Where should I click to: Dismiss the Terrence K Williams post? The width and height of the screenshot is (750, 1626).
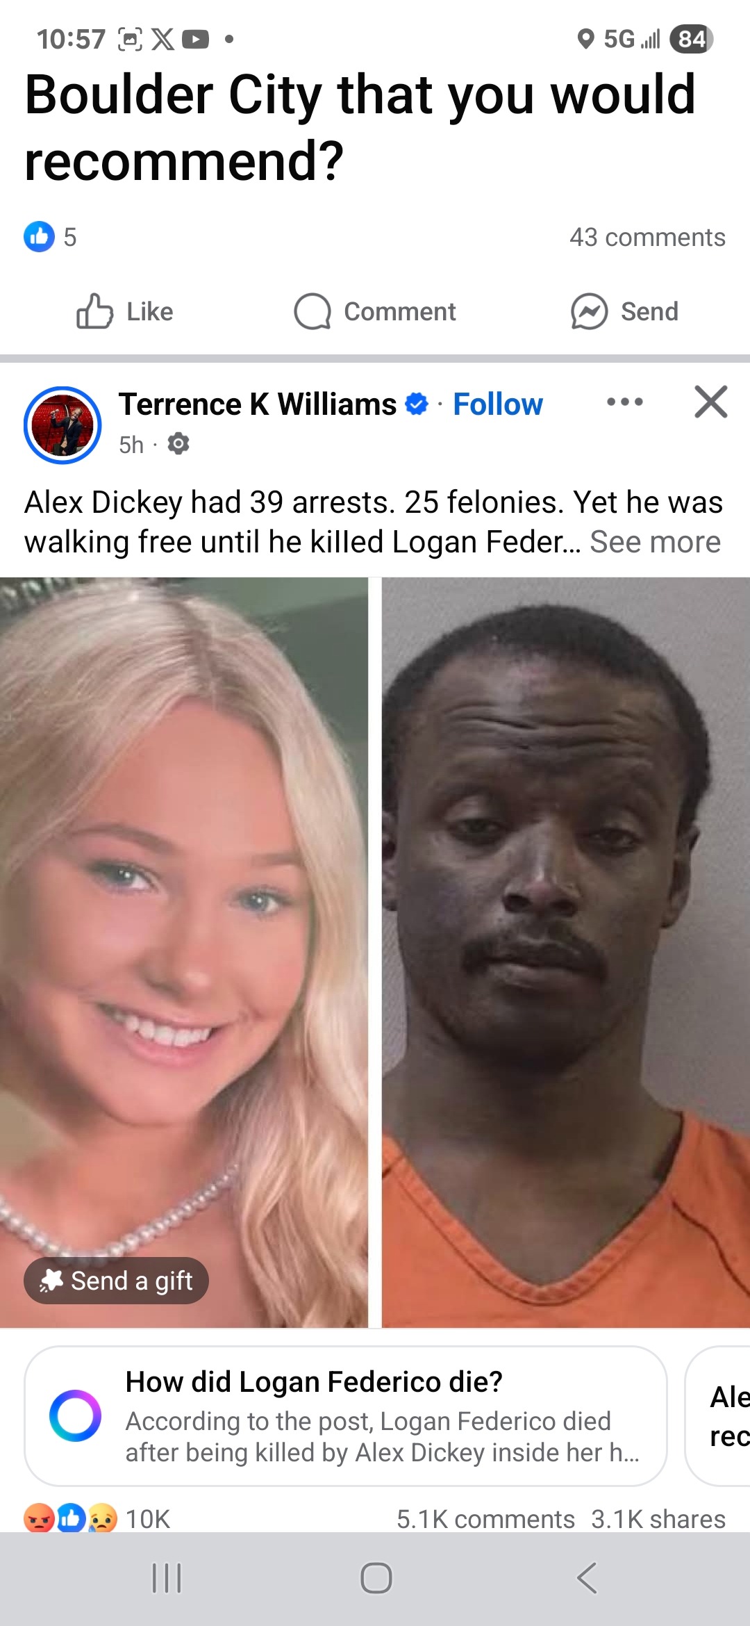pos(710,402)
